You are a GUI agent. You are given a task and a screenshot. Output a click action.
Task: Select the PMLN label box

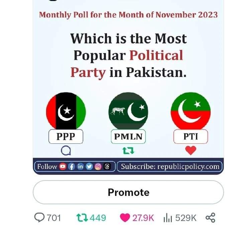(128, 136)
